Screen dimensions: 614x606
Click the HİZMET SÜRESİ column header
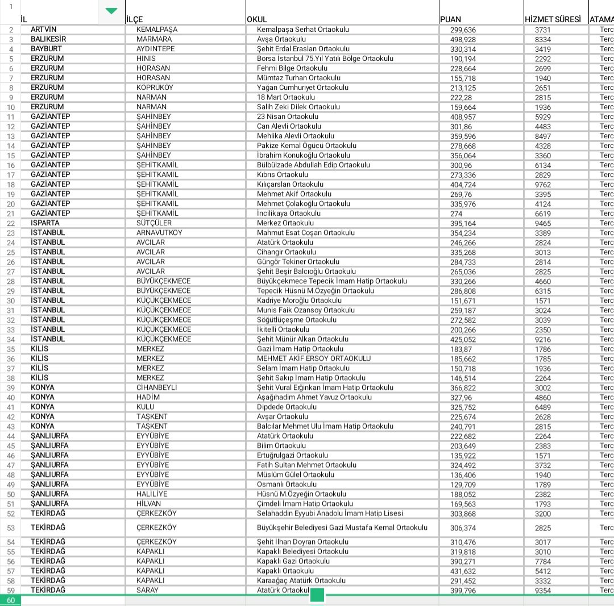coord(556,12)
